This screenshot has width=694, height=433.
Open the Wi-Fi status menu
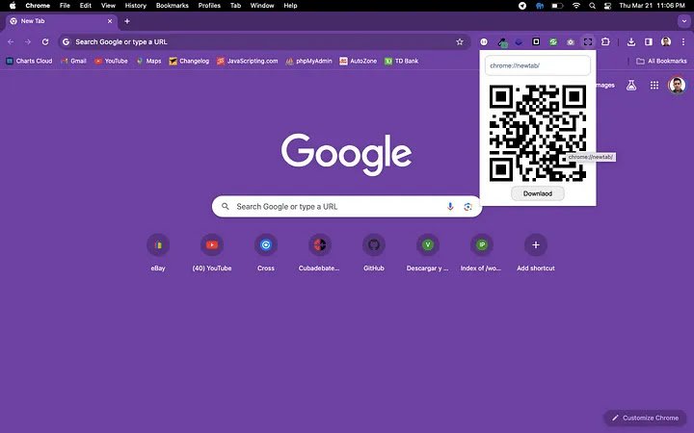point(575,6)
